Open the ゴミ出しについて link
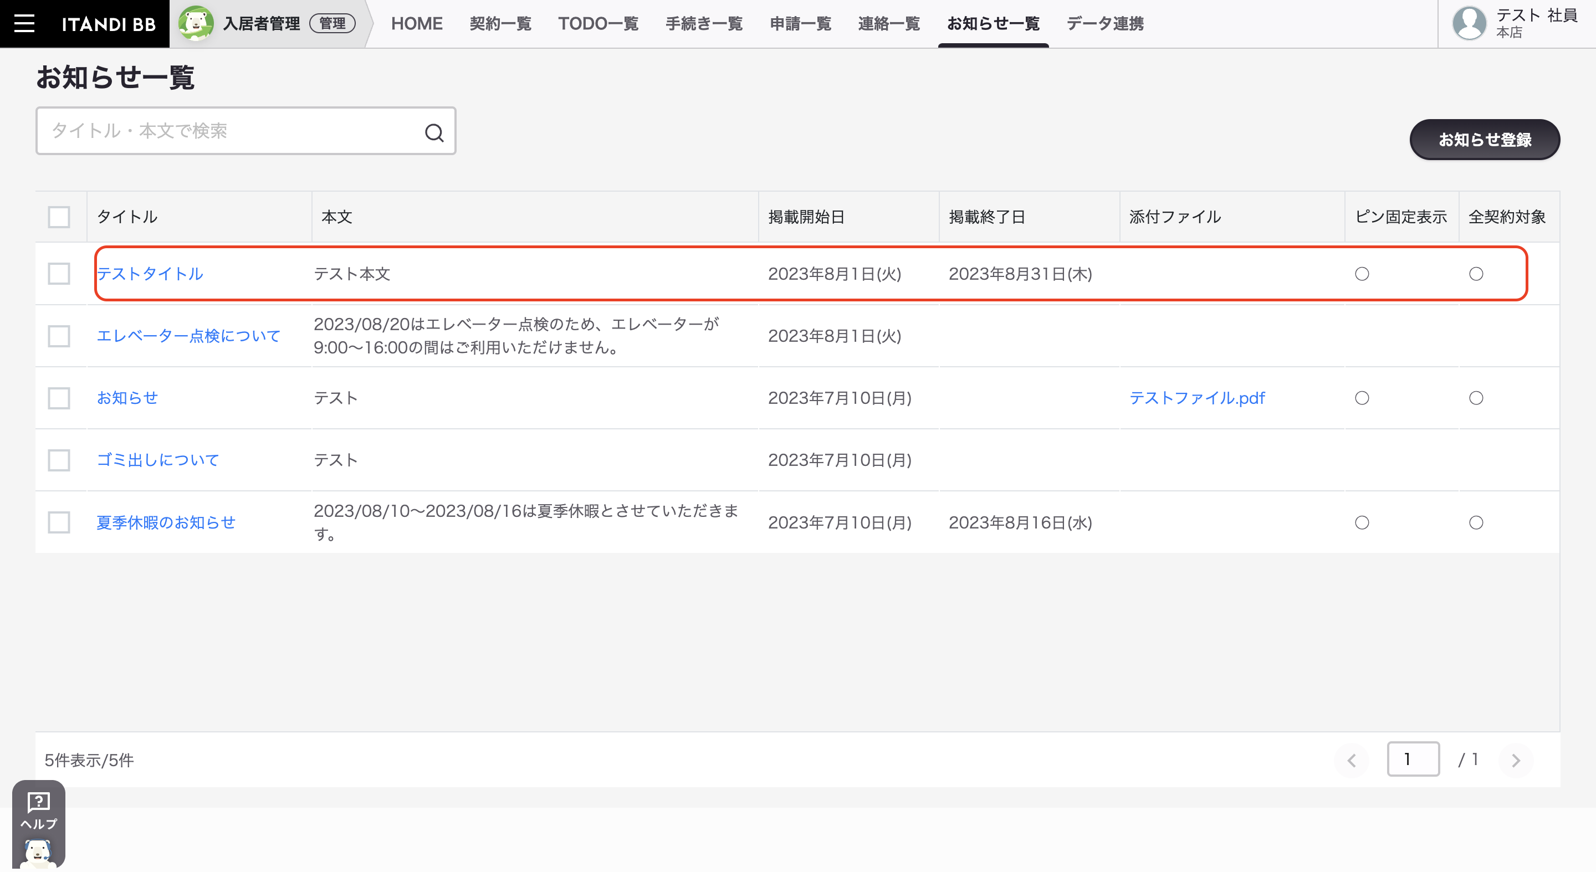Image resolution: width=1596 pixels, height=872 pixels. click(158, 459)
